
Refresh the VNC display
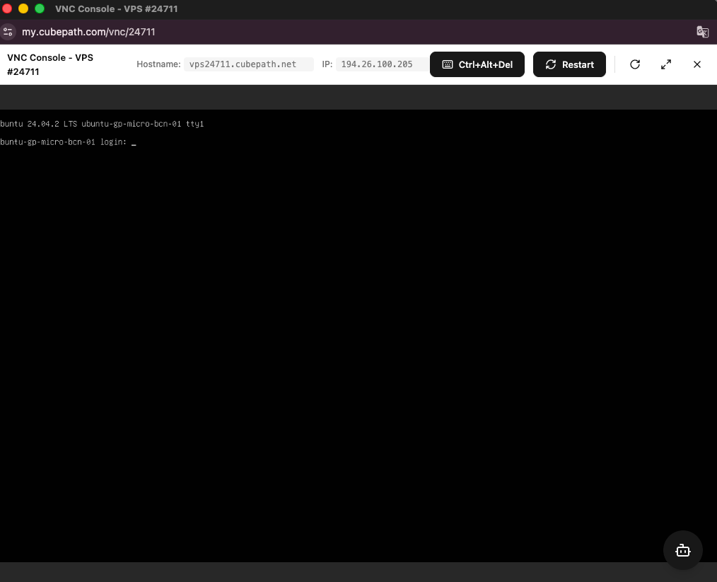(634, 64)
